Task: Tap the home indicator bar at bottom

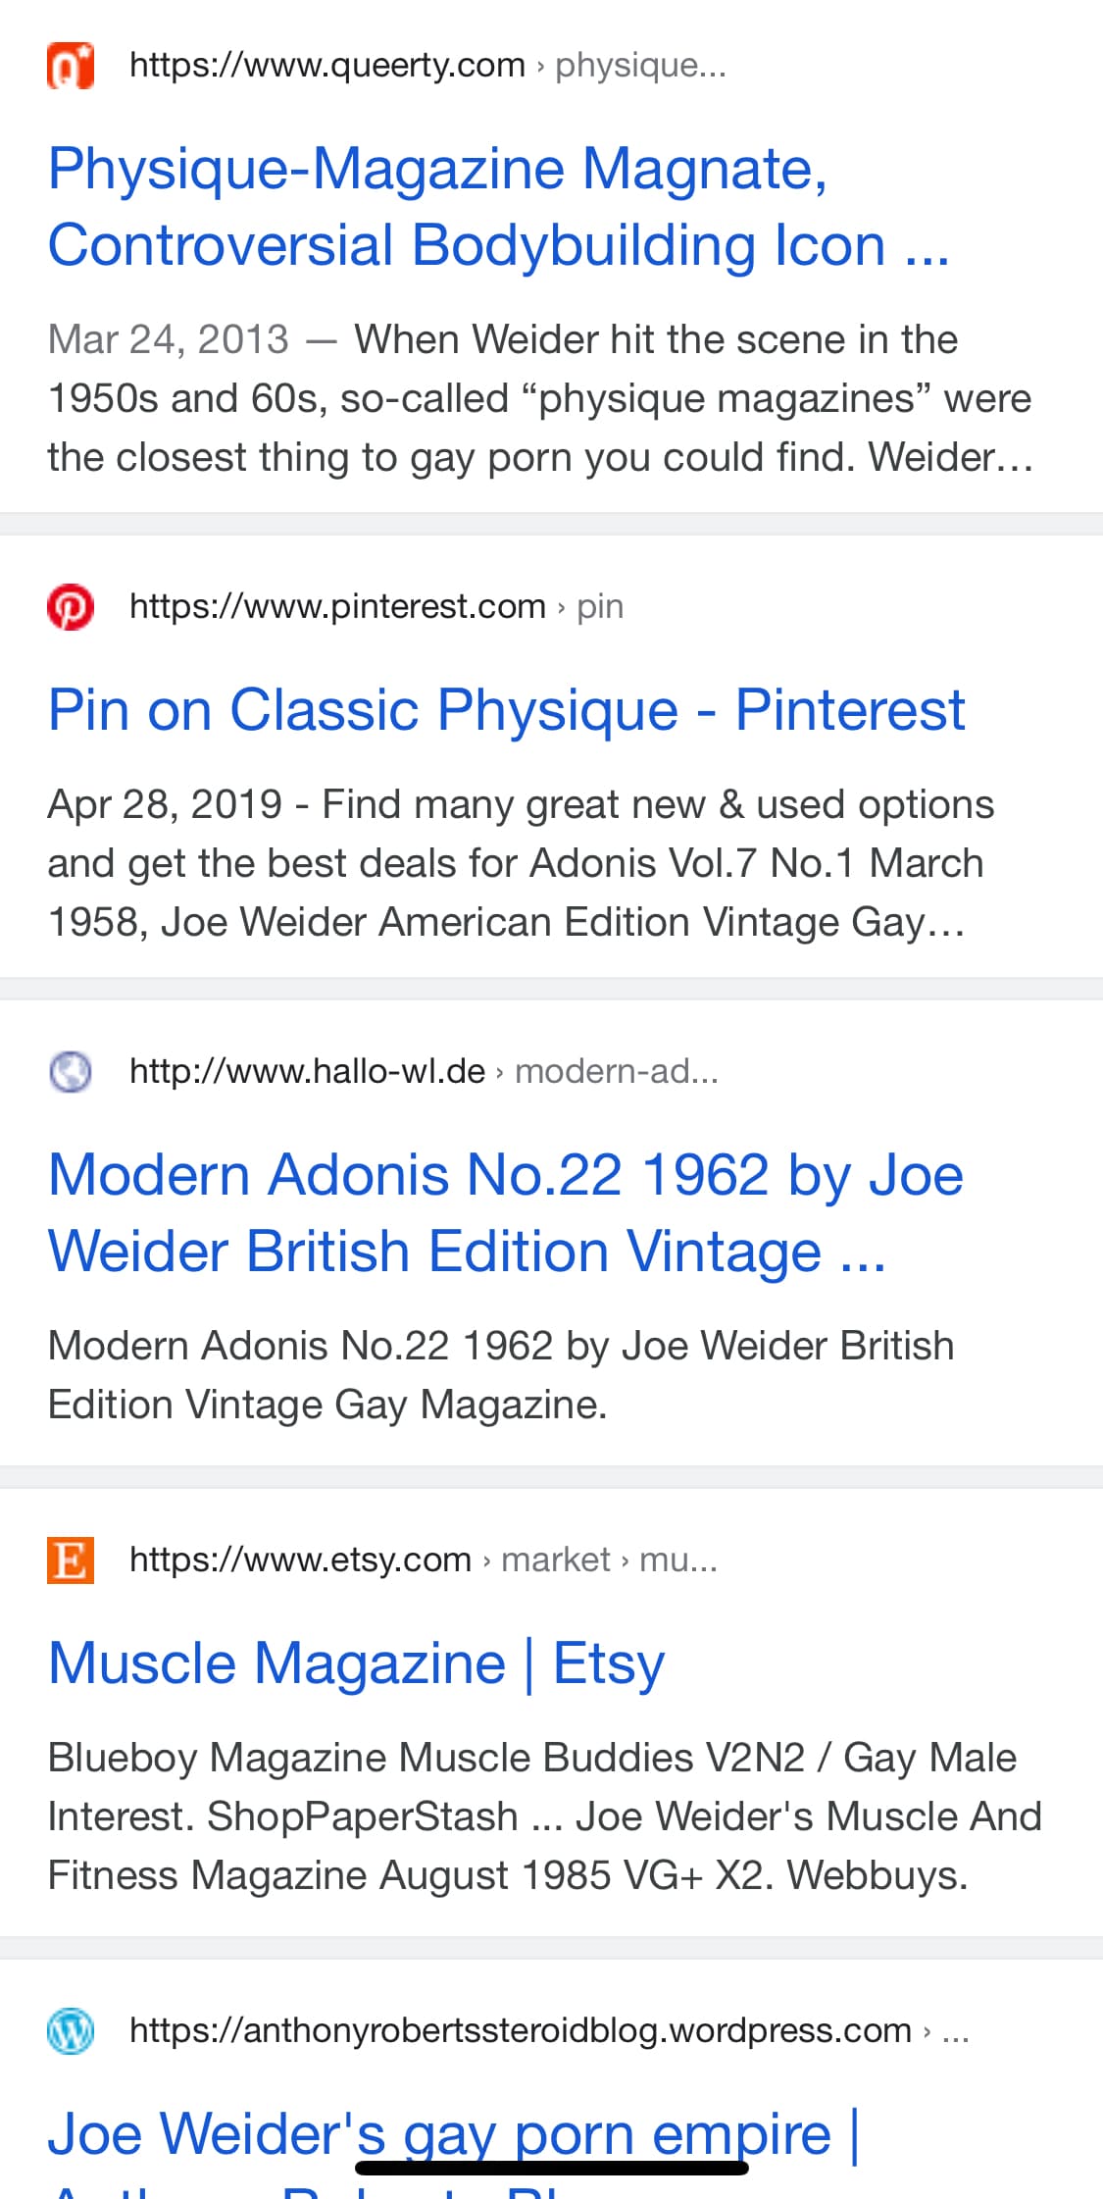Action: pyautogui.click(x=551, y=2168)
